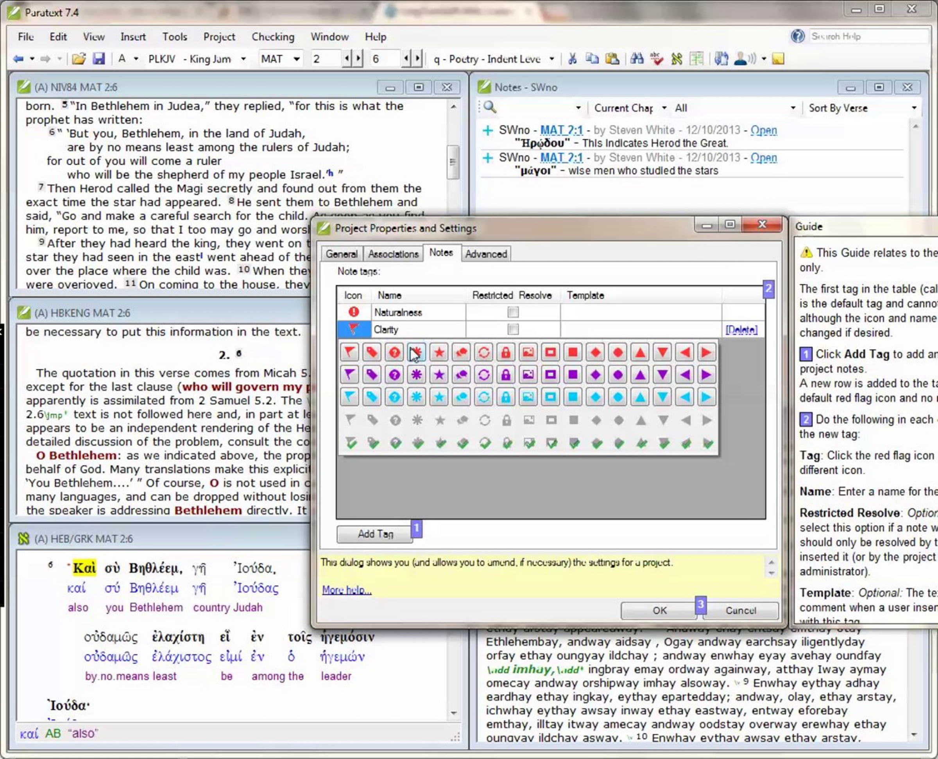Click the scissors Cut icon
The width and height of the screenshot is (938, 759).
pyautogui.click(x=572, y=59)
